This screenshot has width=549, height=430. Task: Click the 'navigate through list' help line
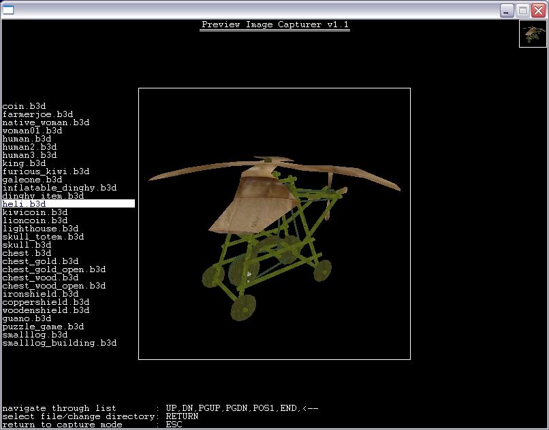pos(160,408)
